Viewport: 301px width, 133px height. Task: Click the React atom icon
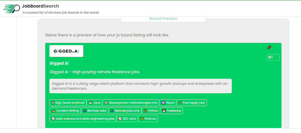[x=163, y=103]
